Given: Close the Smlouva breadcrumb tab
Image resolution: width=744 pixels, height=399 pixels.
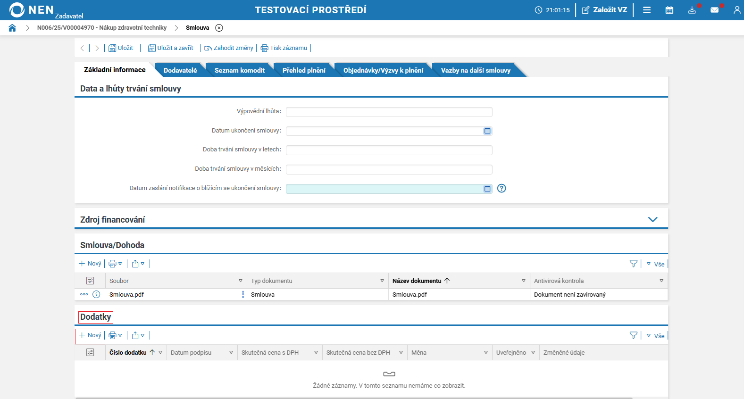Looking at the screenshot, I should (219, 28).
